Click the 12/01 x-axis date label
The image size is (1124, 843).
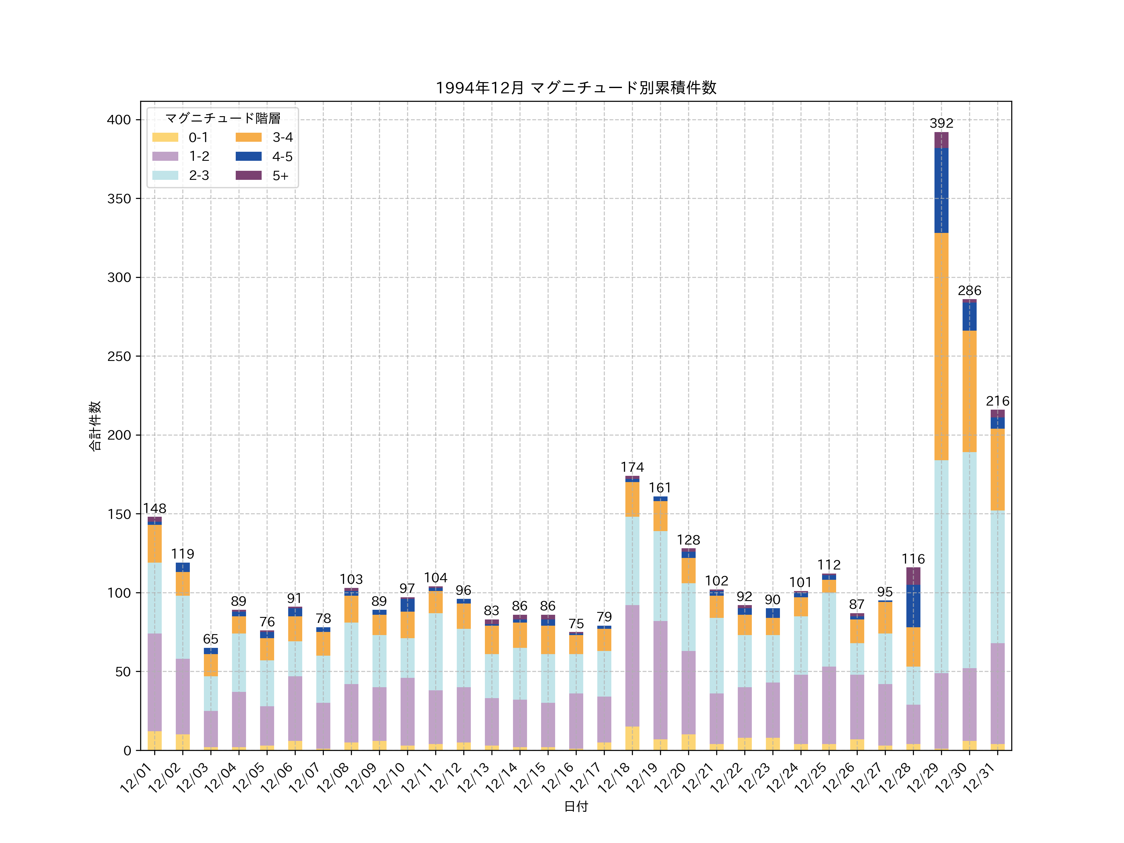[136, 777]
